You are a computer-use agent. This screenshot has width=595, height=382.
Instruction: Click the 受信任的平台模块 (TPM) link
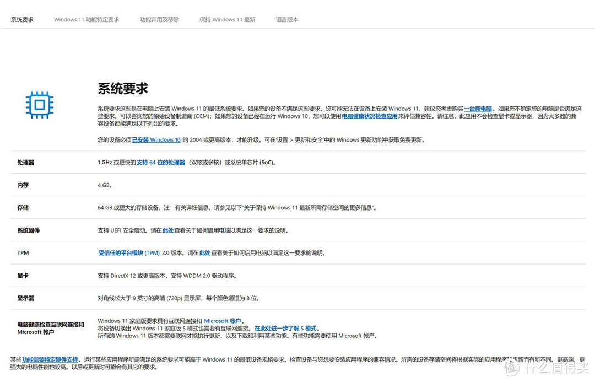pyautogui.click(x=129, y=252)
